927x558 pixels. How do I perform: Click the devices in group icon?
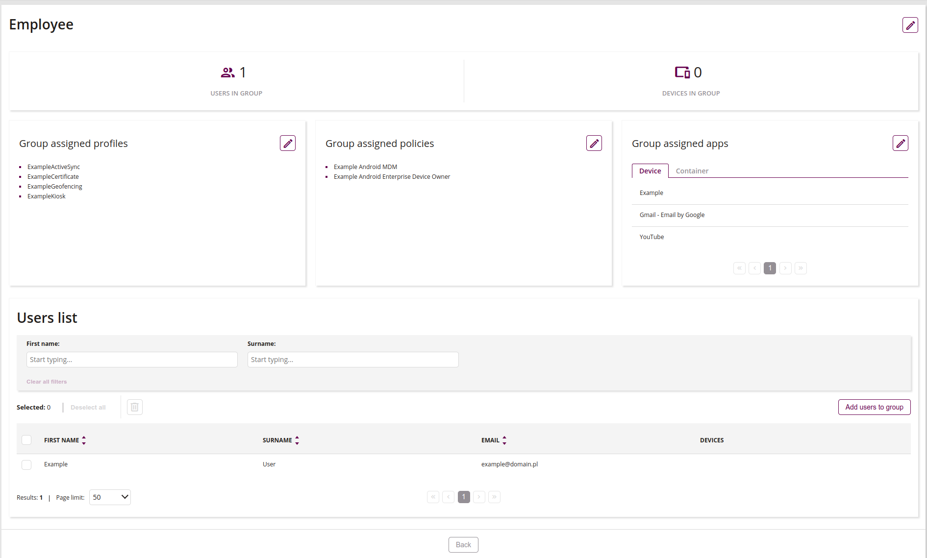(x=682, y=73)
